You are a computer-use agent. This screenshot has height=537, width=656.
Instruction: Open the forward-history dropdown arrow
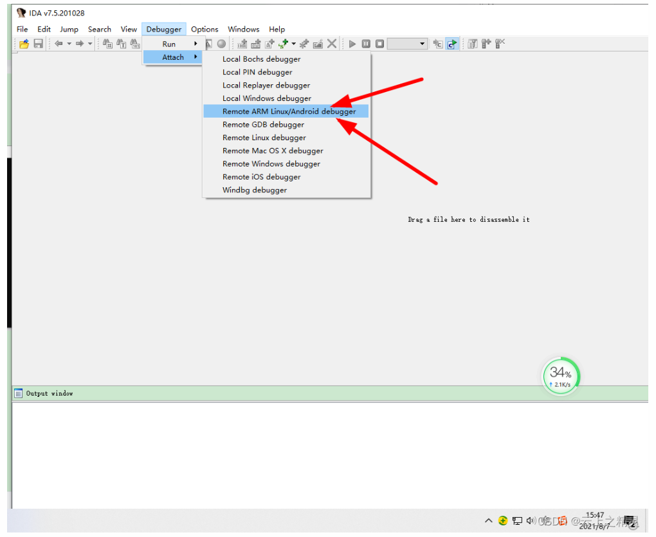tap(90, 44)
